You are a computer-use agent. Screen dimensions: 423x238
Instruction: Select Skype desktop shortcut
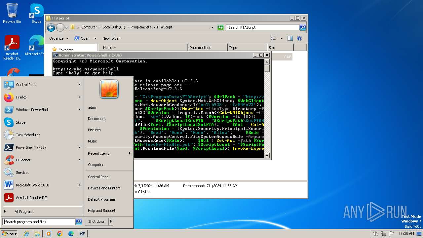pos(36,13)
